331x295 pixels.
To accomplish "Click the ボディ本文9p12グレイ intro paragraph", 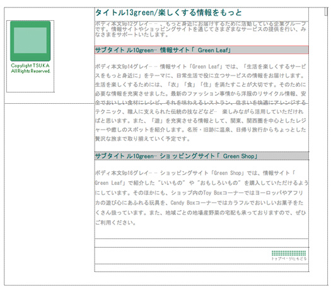I will 200,29.
